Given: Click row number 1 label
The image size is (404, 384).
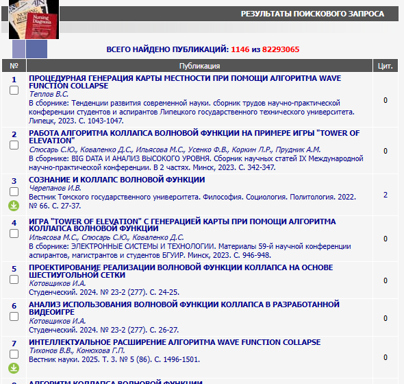Looking at the screenshot, I should [14, 80].
